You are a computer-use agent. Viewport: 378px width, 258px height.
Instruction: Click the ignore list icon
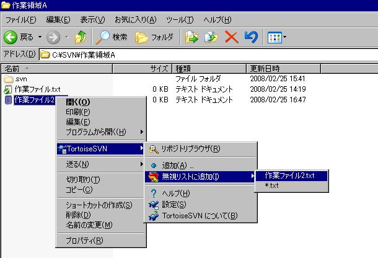pyautogui.click(x=154, y=177)
